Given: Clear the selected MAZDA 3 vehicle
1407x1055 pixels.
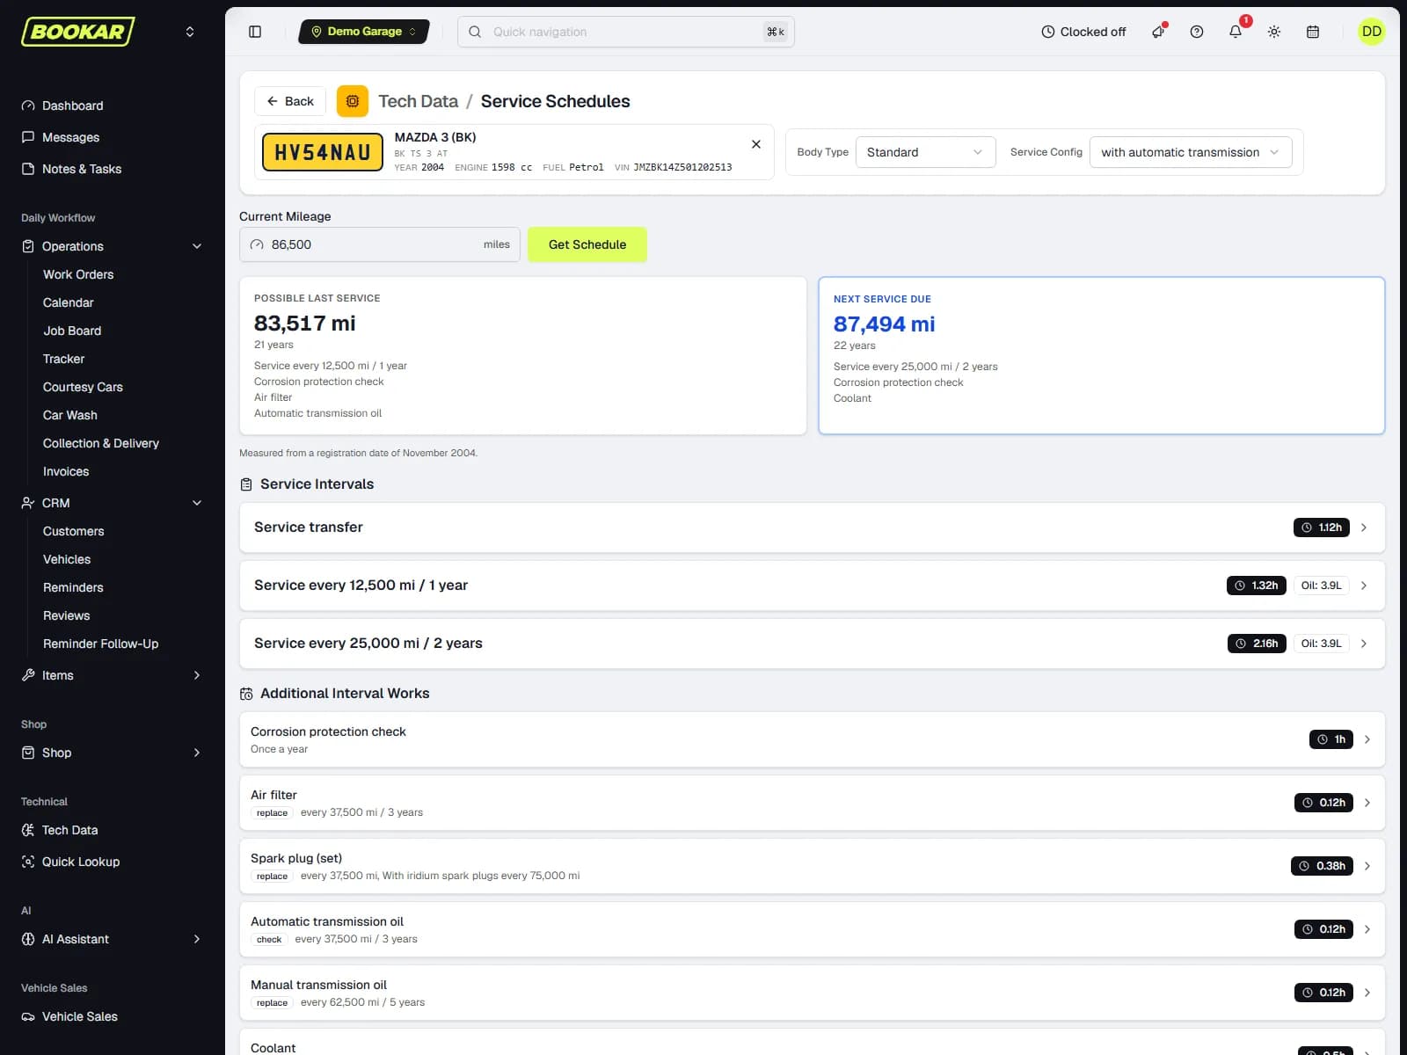Looking at the screenshot, I should (756, 144).
